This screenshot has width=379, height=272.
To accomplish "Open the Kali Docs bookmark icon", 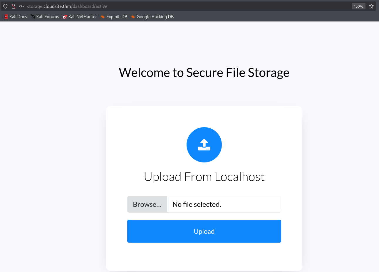I will 6,16.
